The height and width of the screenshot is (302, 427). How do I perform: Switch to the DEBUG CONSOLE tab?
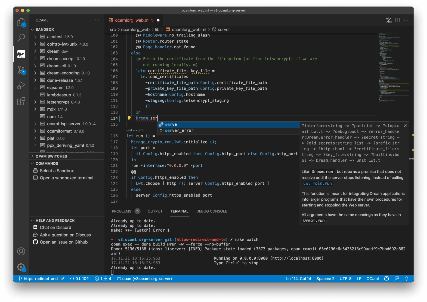pyautogui.click(x=212, y=211)
